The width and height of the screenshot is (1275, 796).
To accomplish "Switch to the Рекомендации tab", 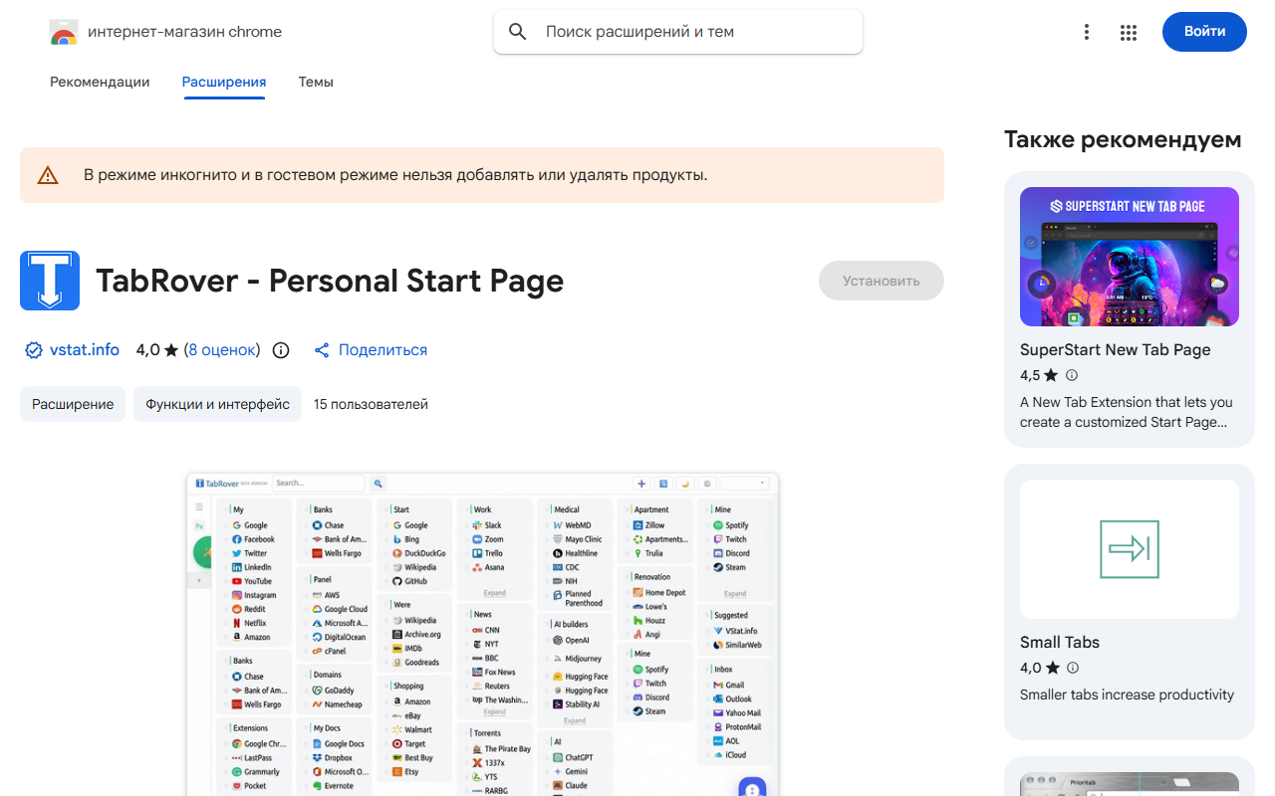I will (x=100, y=82).
